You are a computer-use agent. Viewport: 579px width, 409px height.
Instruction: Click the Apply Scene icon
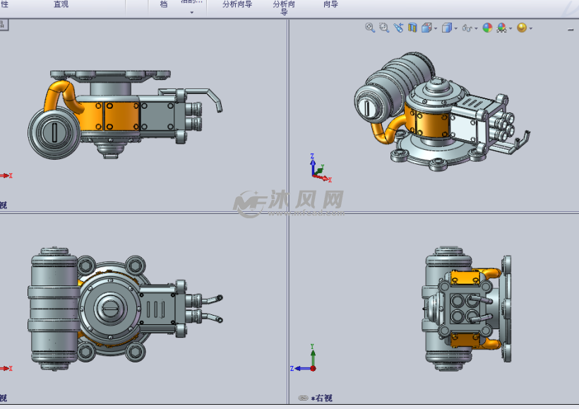(501, 28)
